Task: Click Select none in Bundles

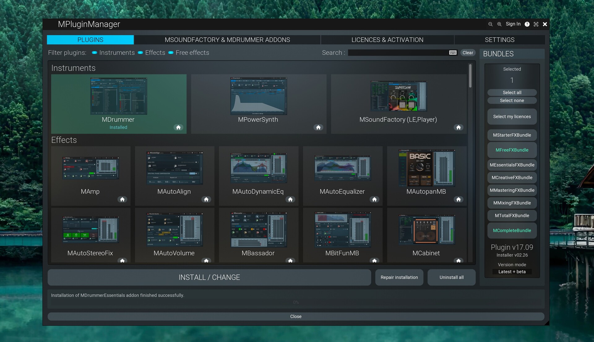Action: pos(512,101)
